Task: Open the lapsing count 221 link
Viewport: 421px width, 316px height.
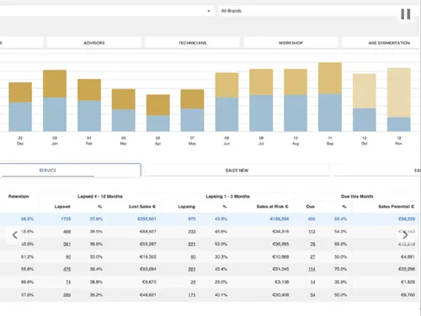Action: click(x=192, y=245)
